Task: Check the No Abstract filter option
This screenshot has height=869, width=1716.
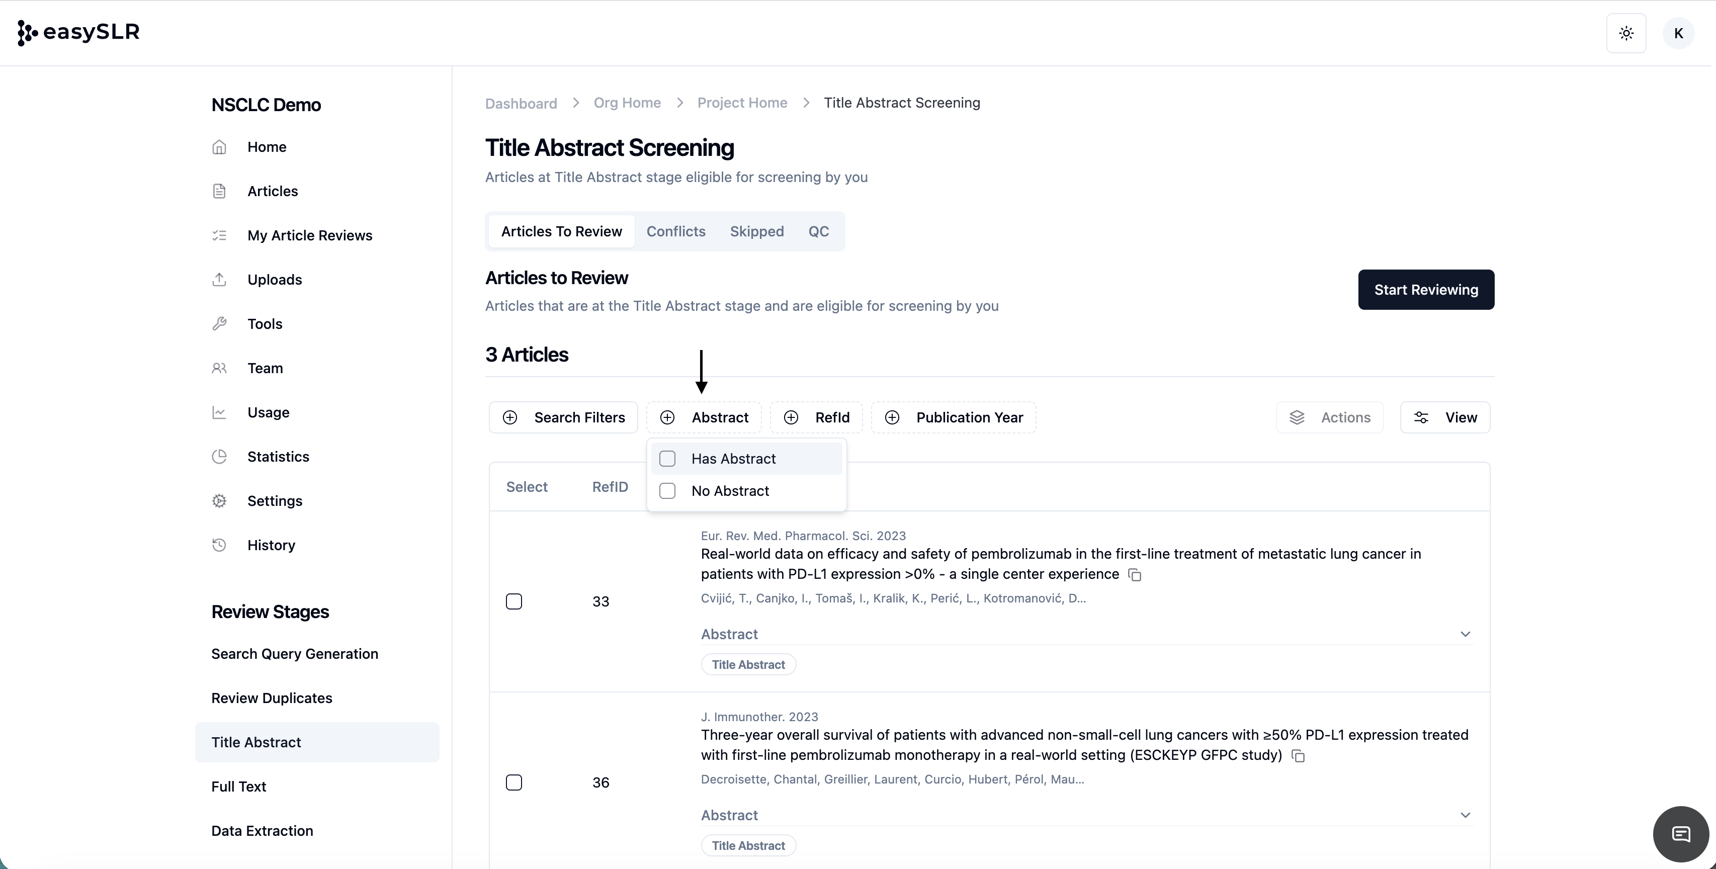Action: [x=667, y=491]
